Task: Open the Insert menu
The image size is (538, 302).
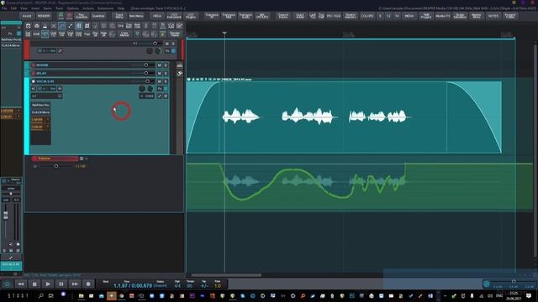Action: 35,8
